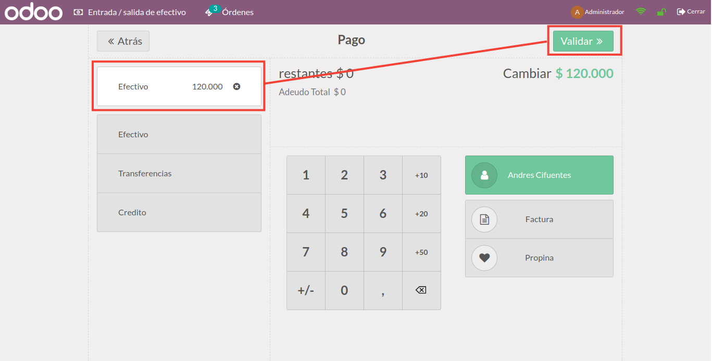Check the Wi-Fi connection status icon
This screenshot has width=712, height=361.
coord(641,11)
